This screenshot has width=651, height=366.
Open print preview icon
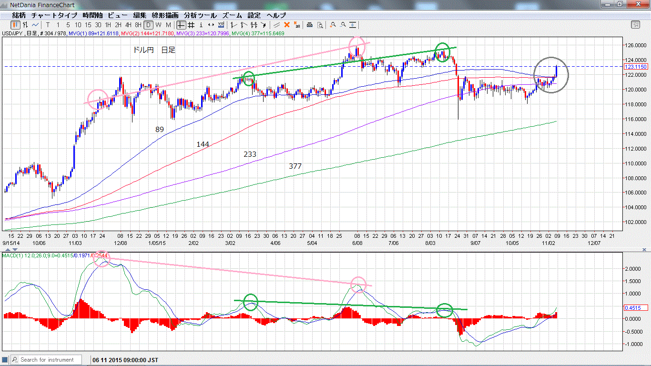coord(320,25)
